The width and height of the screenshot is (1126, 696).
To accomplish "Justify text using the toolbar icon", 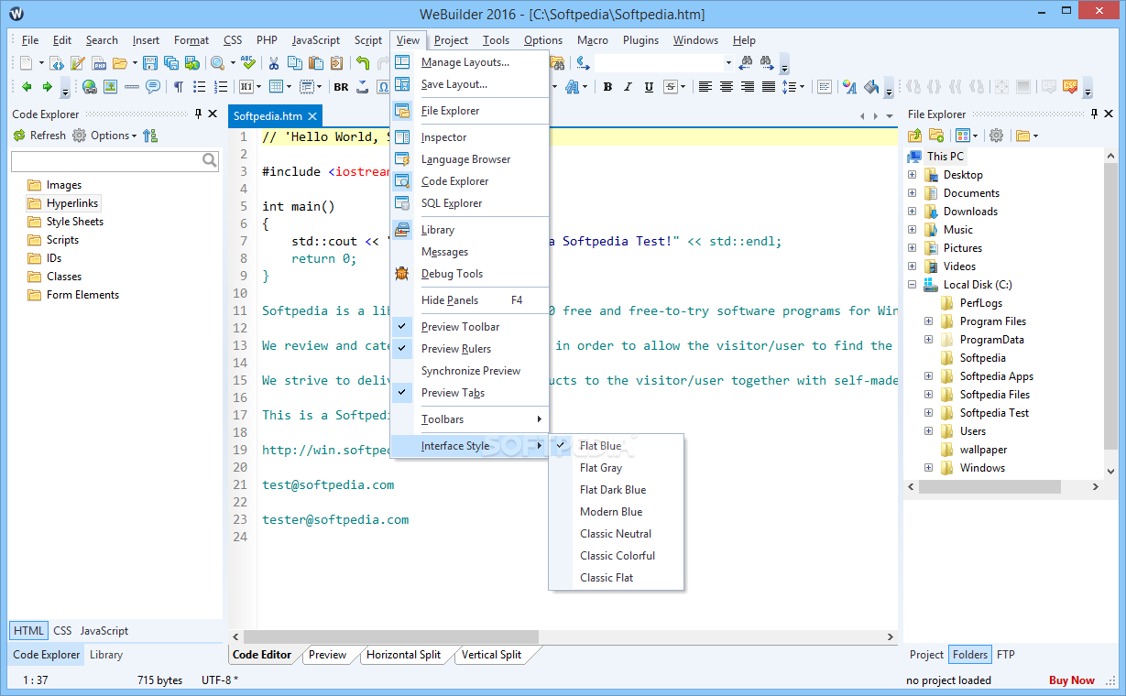I will (769, 87).
